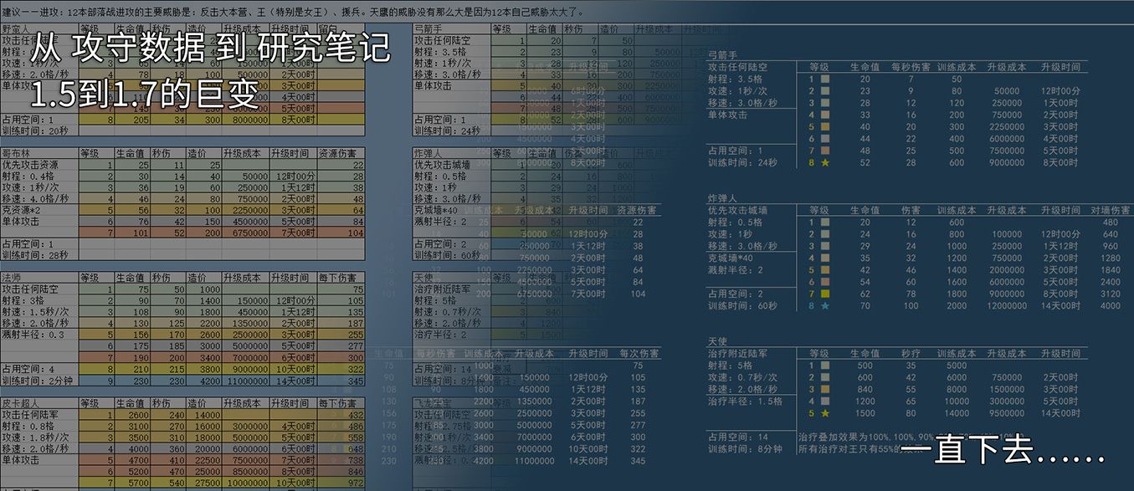Click the 皮卡超人 table title
Image resolution: width=1134 pixels, height=491 pixels.
[x=22, y=403]
